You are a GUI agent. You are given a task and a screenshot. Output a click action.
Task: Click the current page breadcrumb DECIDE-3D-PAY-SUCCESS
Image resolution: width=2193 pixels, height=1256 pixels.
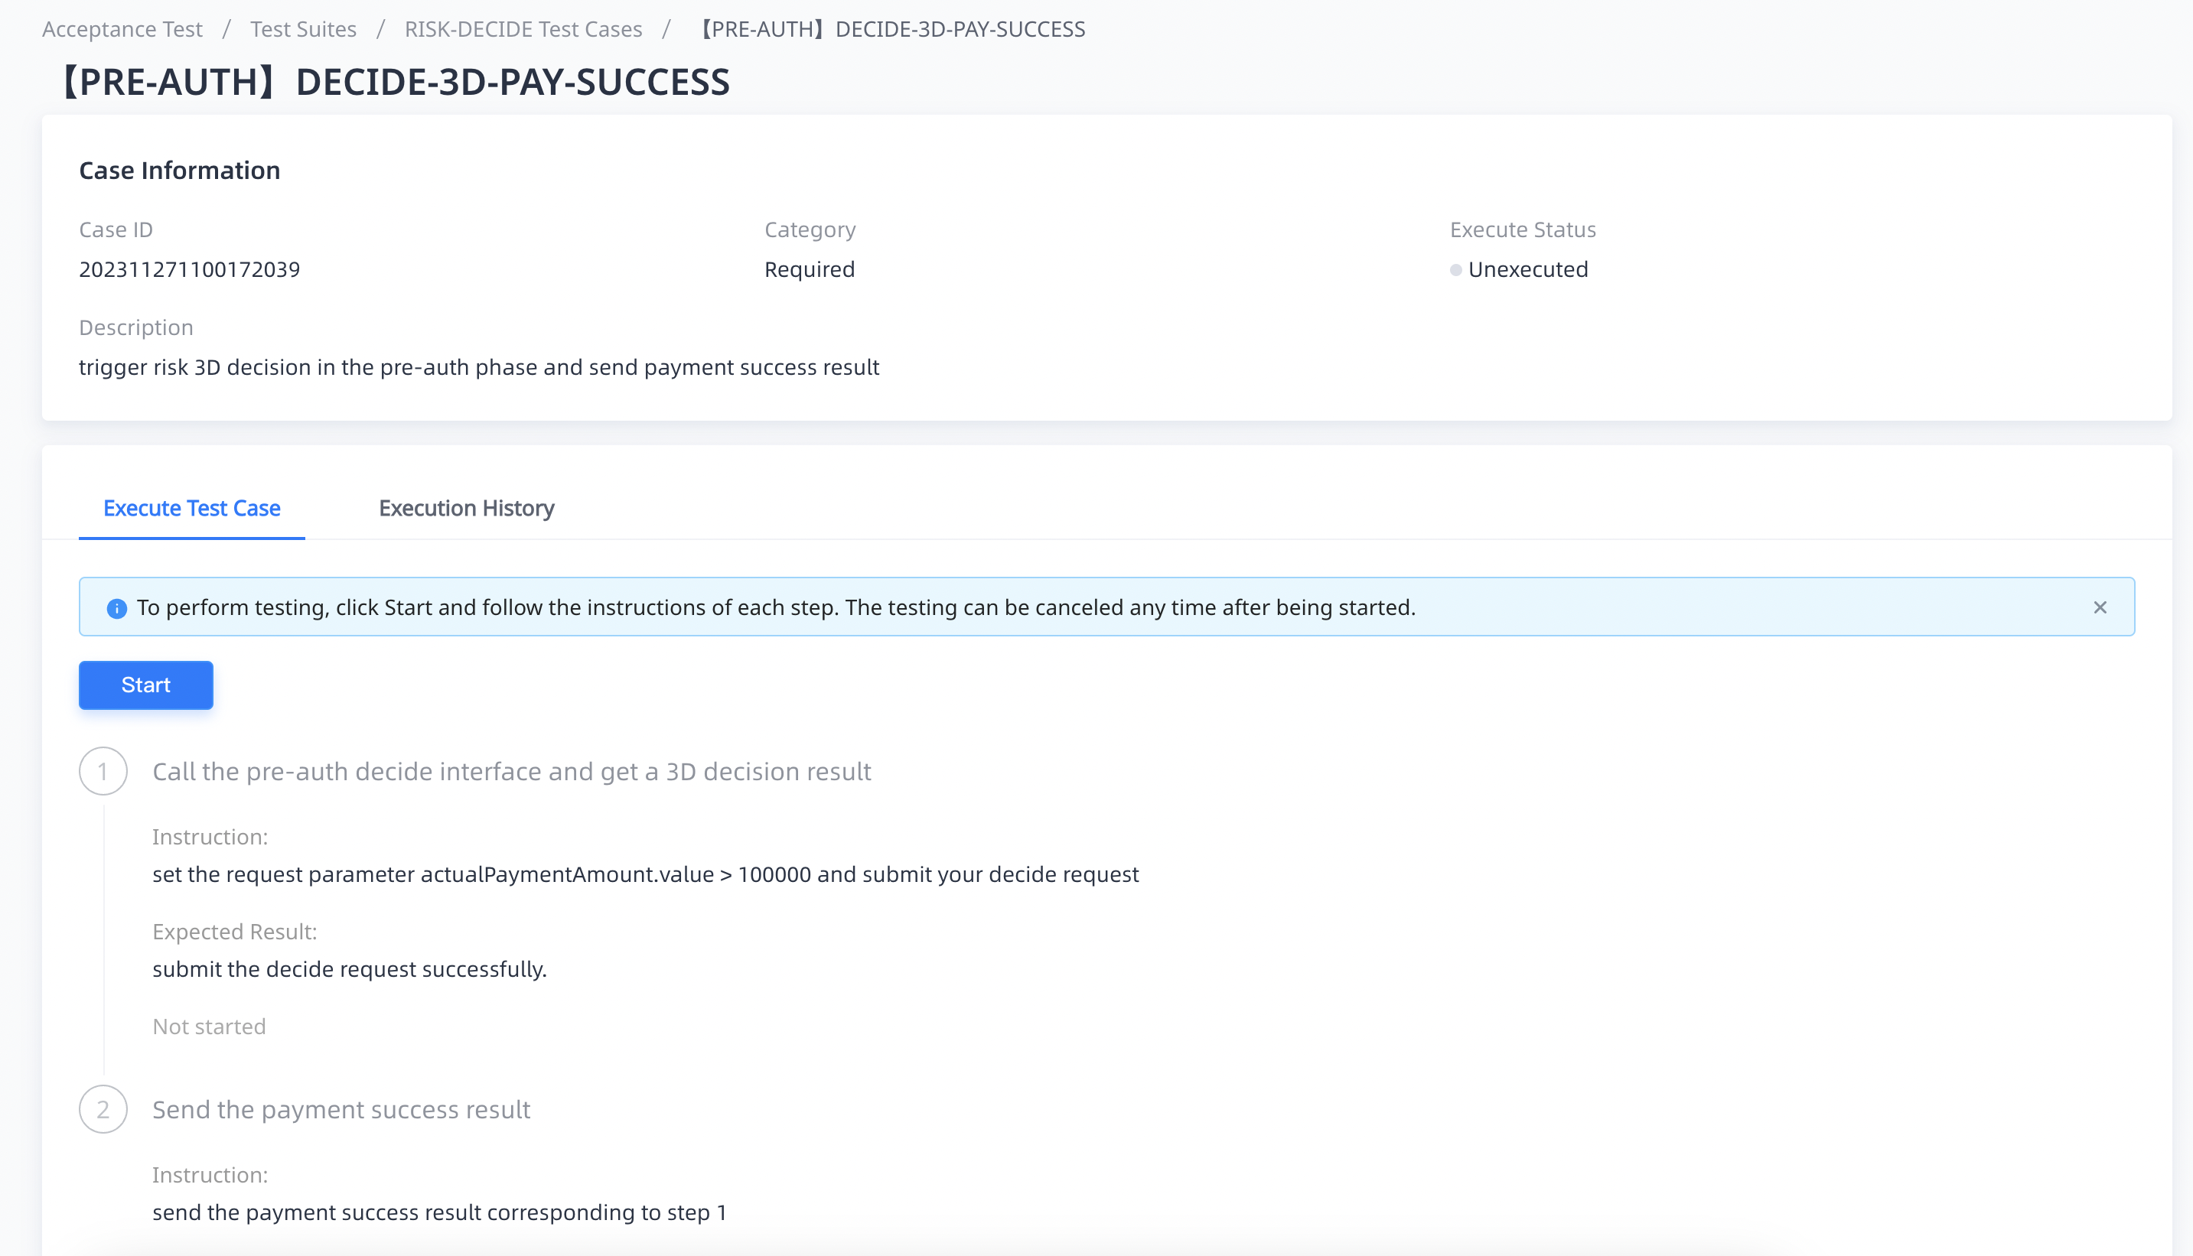pyautogui.click(x=891, y=29)
